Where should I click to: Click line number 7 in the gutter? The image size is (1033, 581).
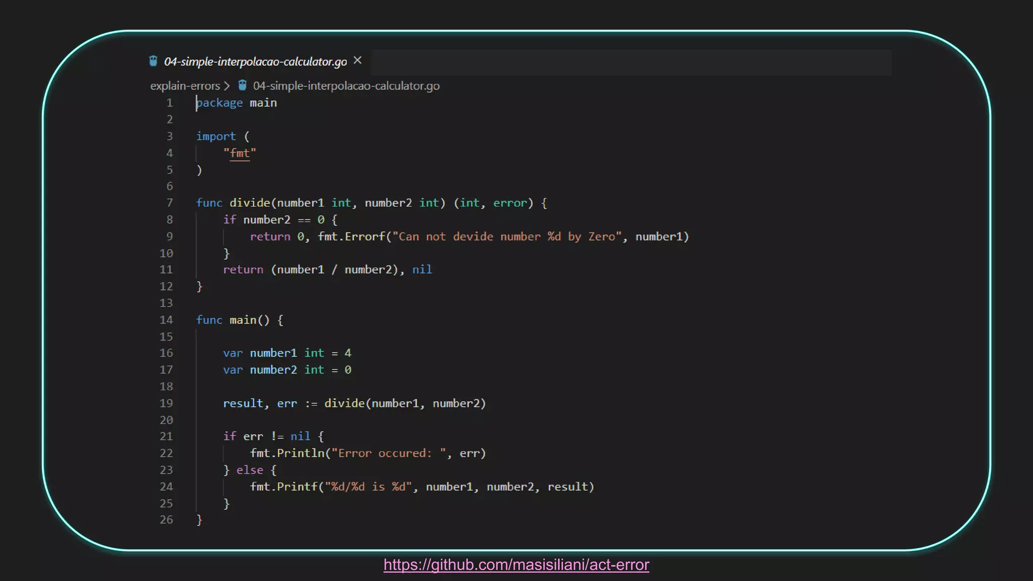coord(169,203)
